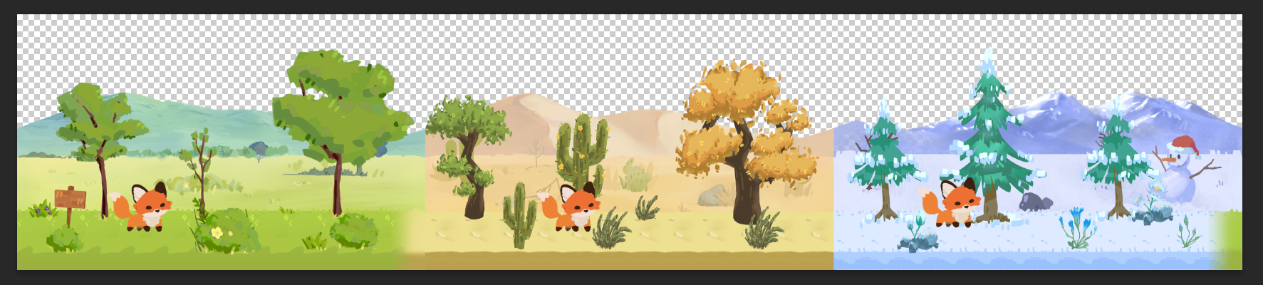The width and height of the screenshot is (1263, 285).
Task: Click the yellow flower on the meadow bush
Action: (x=216, y=232)
